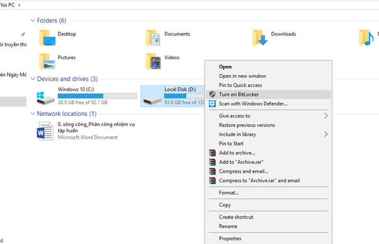Click the Local Disk (D:) storage usage bar

[x=184, y=96]
